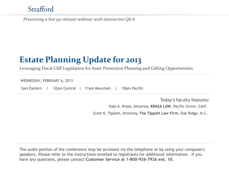Click '12pm Central' time
The width and height of the screenshot is (229, 172).
[64, 88]
